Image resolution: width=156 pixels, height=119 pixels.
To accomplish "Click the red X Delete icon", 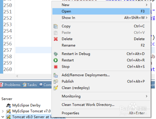I will [56, 39].
